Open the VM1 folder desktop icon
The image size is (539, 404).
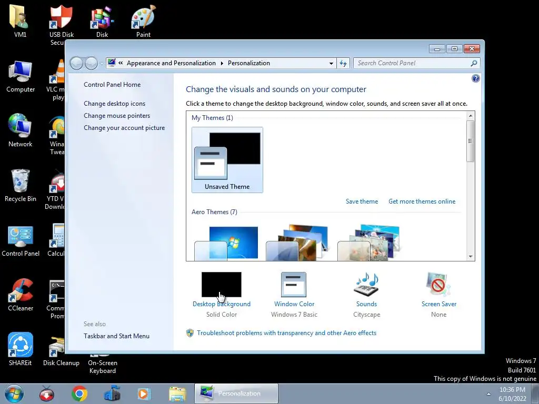tap(20, 21)
